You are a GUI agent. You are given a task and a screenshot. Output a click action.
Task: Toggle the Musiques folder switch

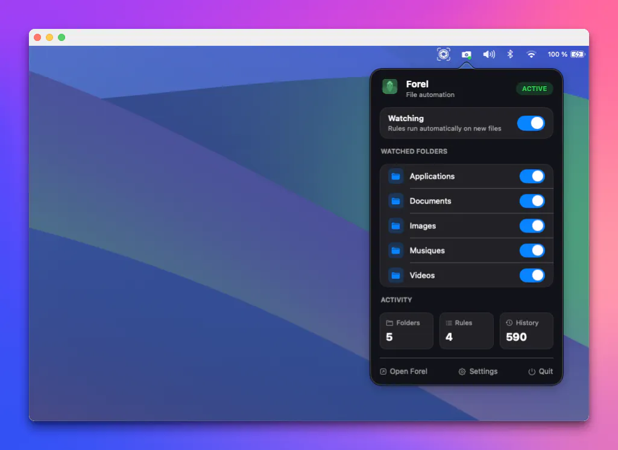pyautogui.click(x=532, y=251)
